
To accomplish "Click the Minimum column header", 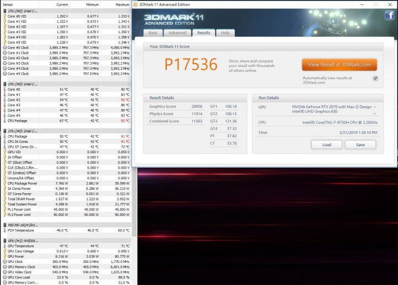I will tap(85, 4).
